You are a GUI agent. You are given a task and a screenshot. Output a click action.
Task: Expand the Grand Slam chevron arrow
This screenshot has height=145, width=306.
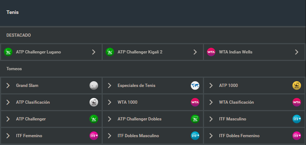8,86
